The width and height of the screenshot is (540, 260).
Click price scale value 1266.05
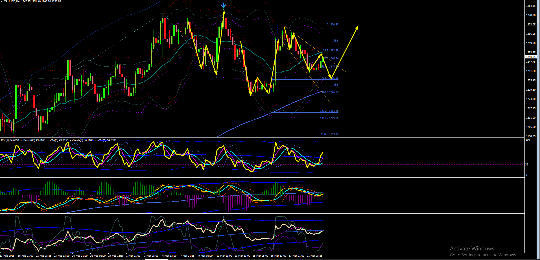[x=531, y=34]
